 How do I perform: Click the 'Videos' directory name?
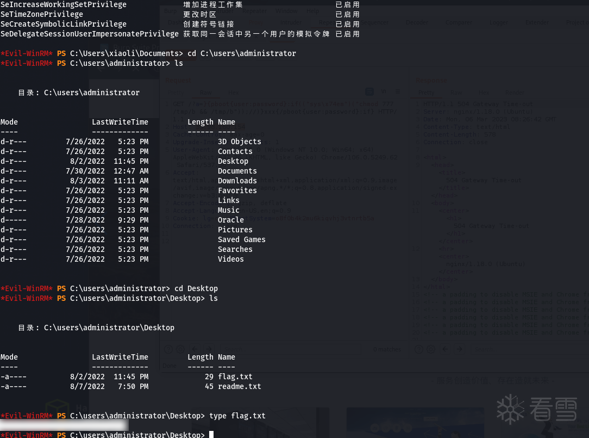coord(231,259)
